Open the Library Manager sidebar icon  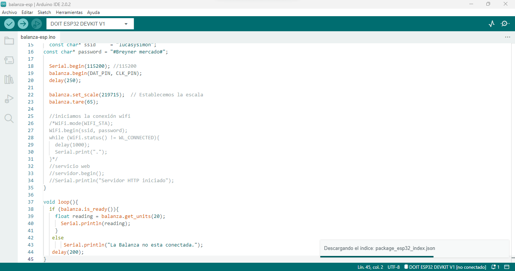(9, 79)
